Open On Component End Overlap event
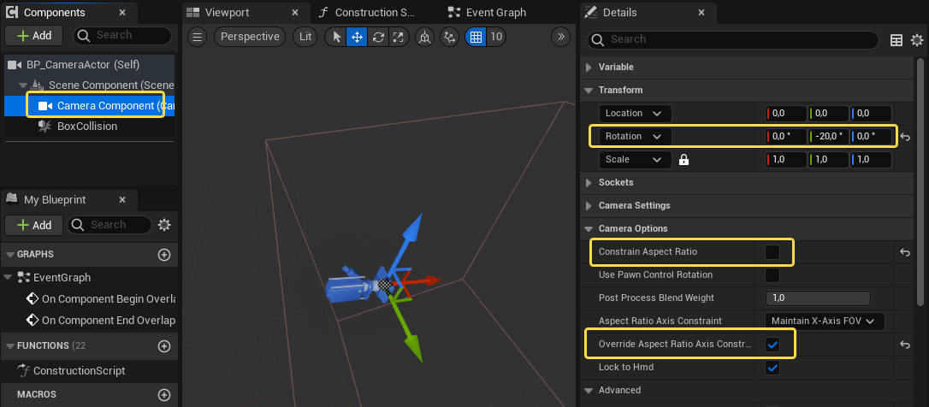 (x=101, y=321)
